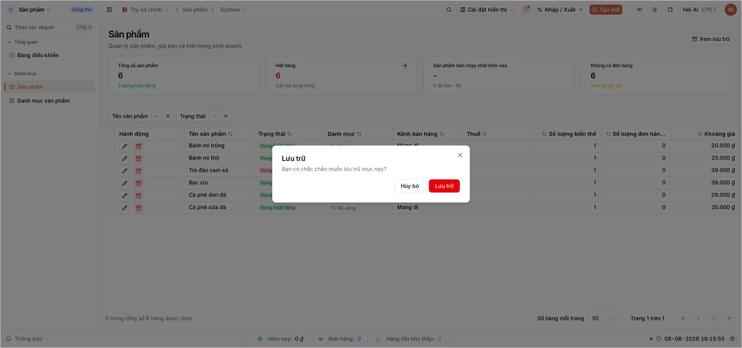This screenshot has width=742, height=348.
Task: Select the Cà phê đen đá row checkbox
Action: pyautogui.click(x=107, y=196)
